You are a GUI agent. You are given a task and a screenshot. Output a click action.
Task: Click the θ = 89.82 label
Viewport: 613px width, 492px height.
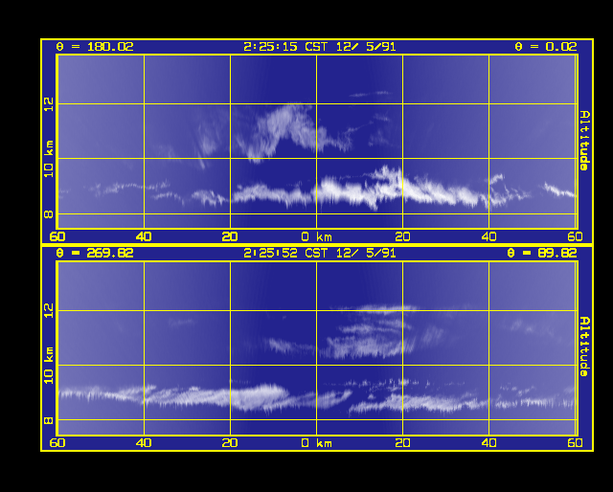click(x=542, y=254)
